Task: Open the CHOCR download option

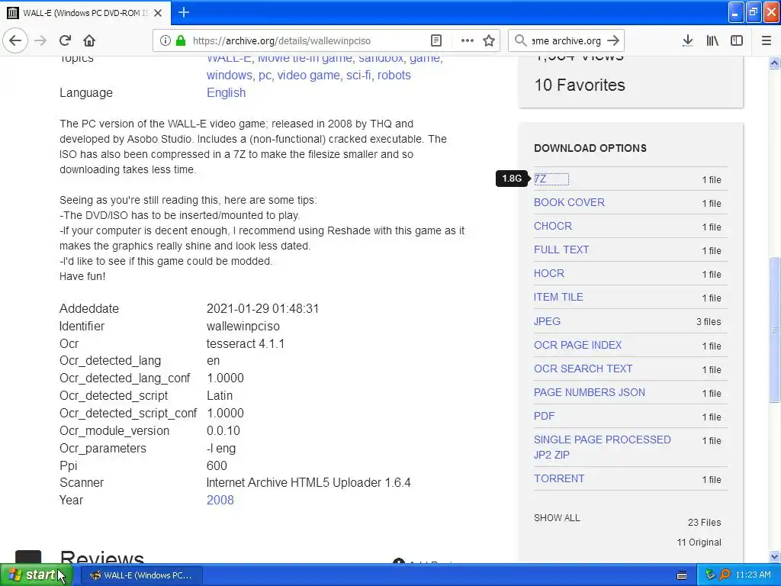Action: coord(553,226)
